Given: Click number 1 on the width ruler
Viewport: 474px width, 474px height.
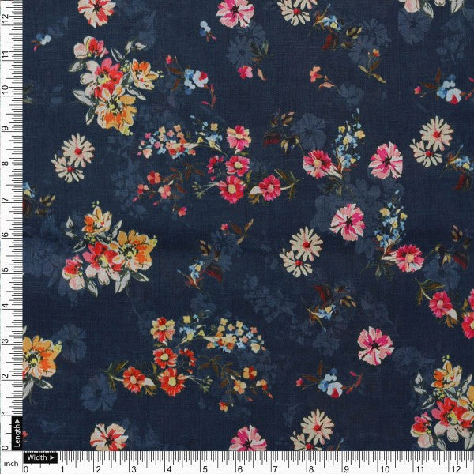Looking at the screenshot, I should pos(62,469).
